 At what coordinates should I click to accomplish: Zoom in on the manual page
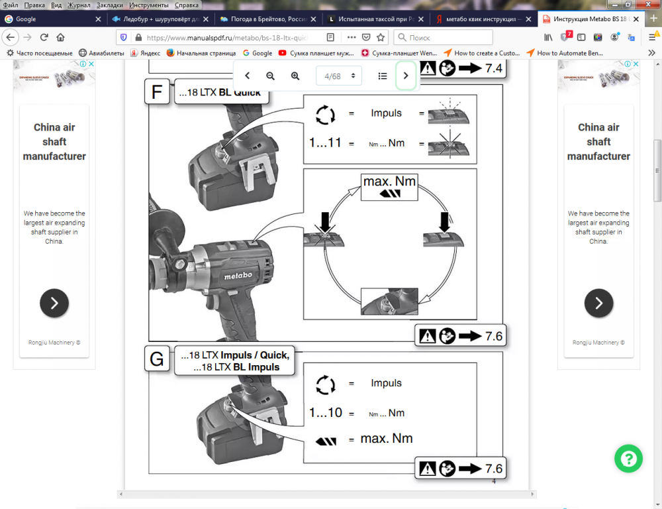point(295,76)
